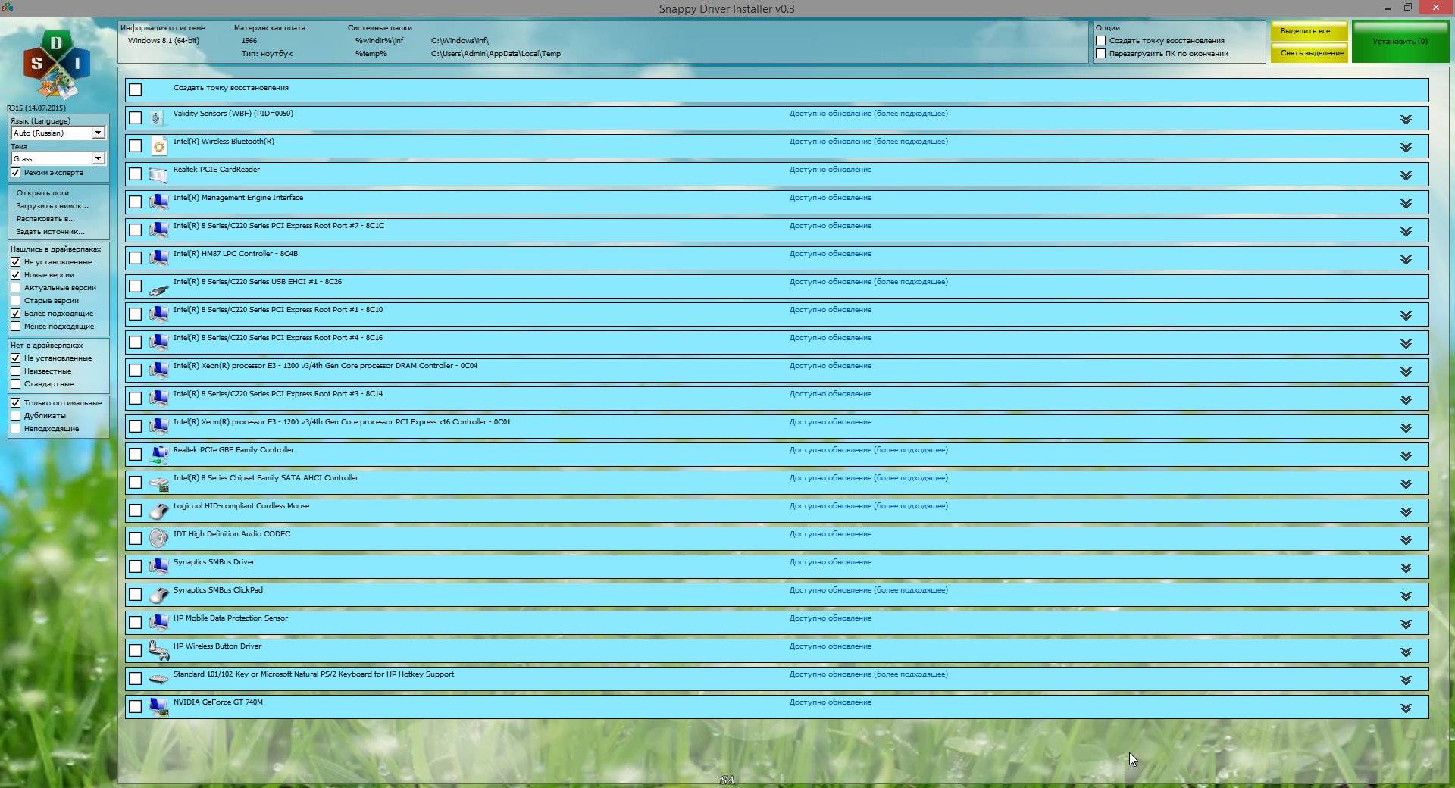Select the Создать точку восстановления list row checkbox
The image size is (1455, 788).
(x=135, y=90)
